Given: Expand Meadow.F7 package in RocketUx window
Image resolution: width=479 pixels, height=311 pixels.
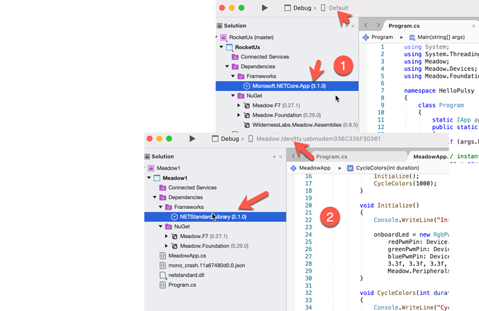Looking at the screenshot, I should click(239, 106).
